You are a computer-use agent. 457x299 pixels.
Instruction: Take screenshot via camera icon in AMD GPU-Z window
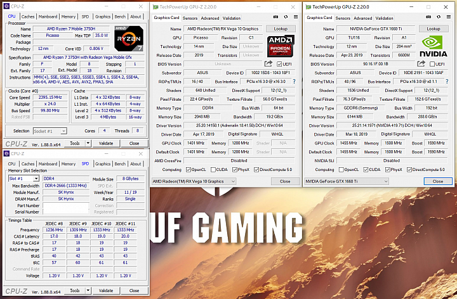point(275,17)
